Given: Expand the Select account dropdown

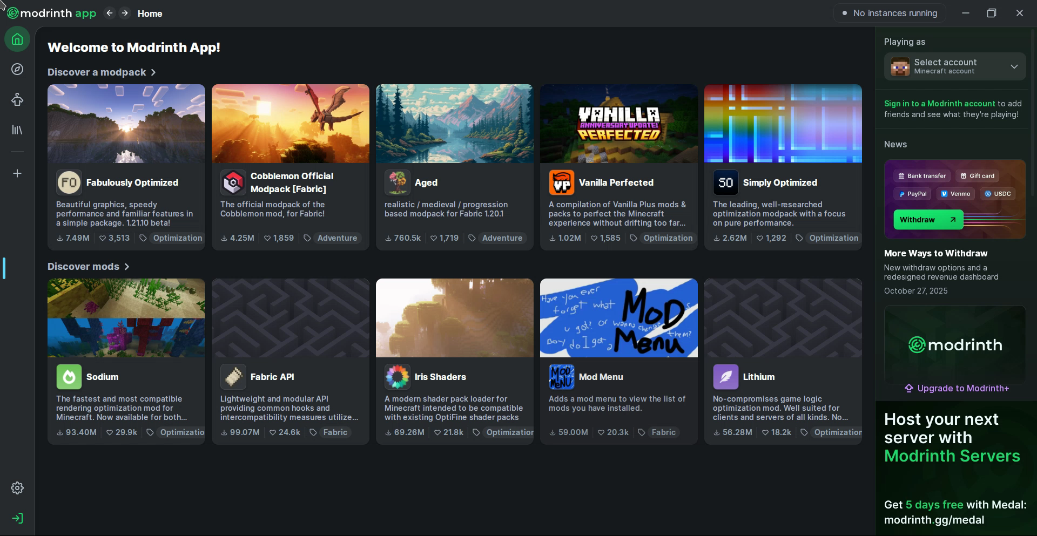Looking at the screenshot, I should click(954, 66).
